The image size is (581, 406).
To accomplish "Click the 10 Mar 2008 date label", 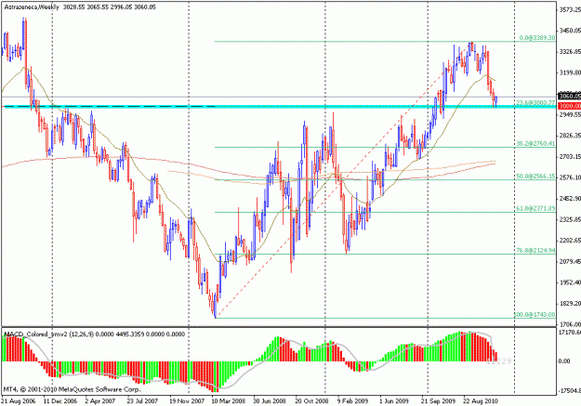I will click(x=229, y=401).
